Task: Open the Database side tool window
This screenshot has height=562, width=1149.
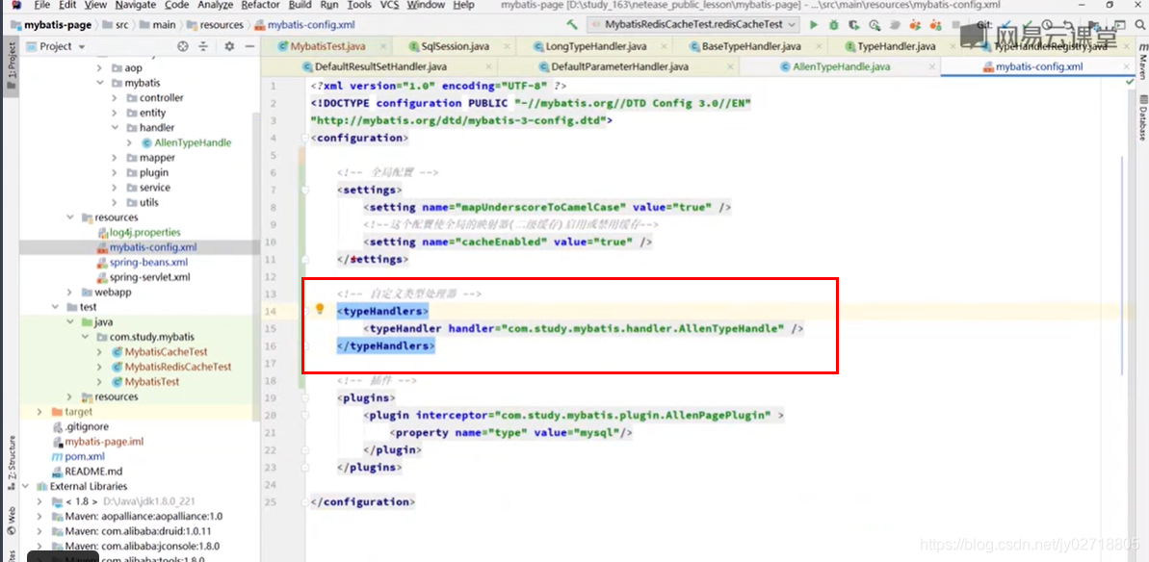Action: (1142, 117)
